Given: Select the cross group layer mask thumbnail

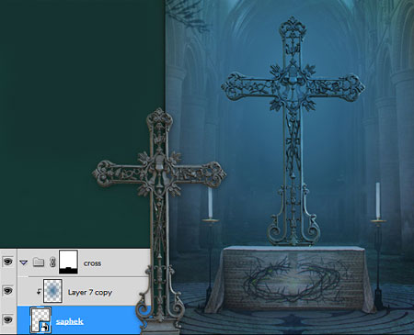Looking at the screenshot, I should click(x=68, y=262).
